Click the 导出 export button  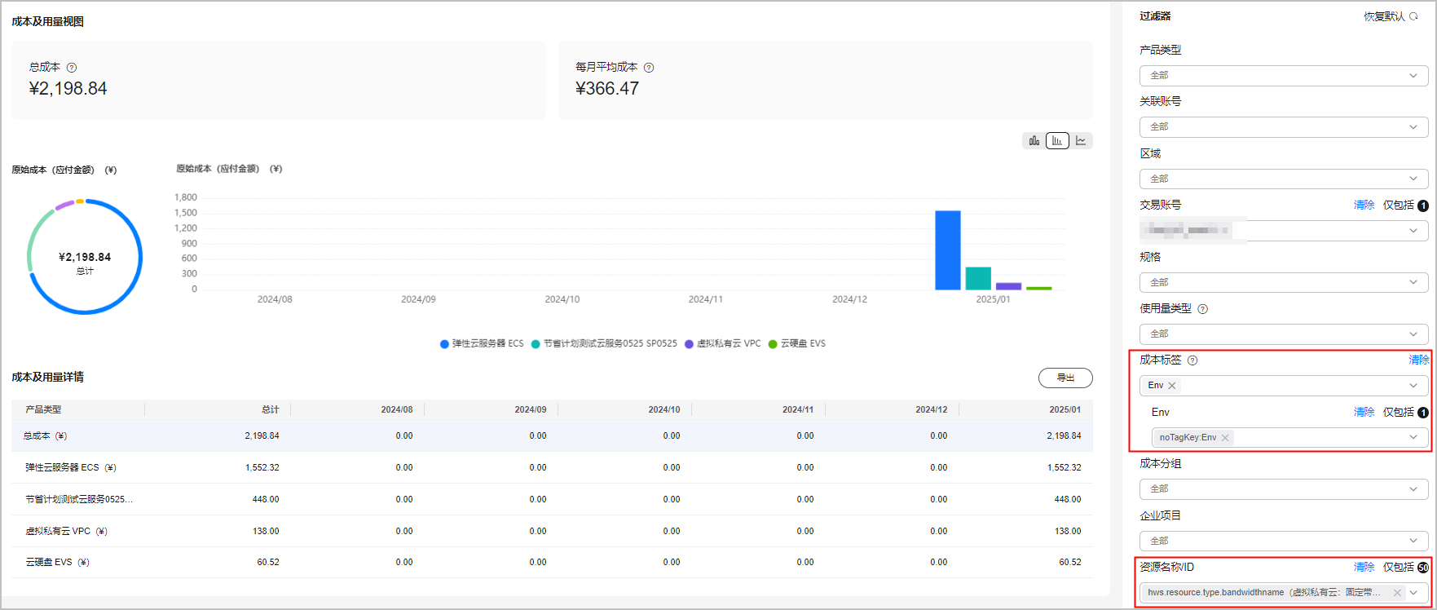(x=1065, y=378)
